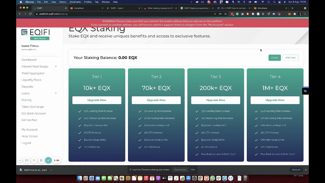Click Upgrade Now under Tier 1
325x183 pixels.
(97, 100)
